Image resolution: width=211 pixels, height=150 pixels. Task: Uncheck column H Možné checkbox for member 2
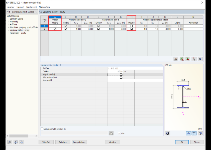point(132,29)
